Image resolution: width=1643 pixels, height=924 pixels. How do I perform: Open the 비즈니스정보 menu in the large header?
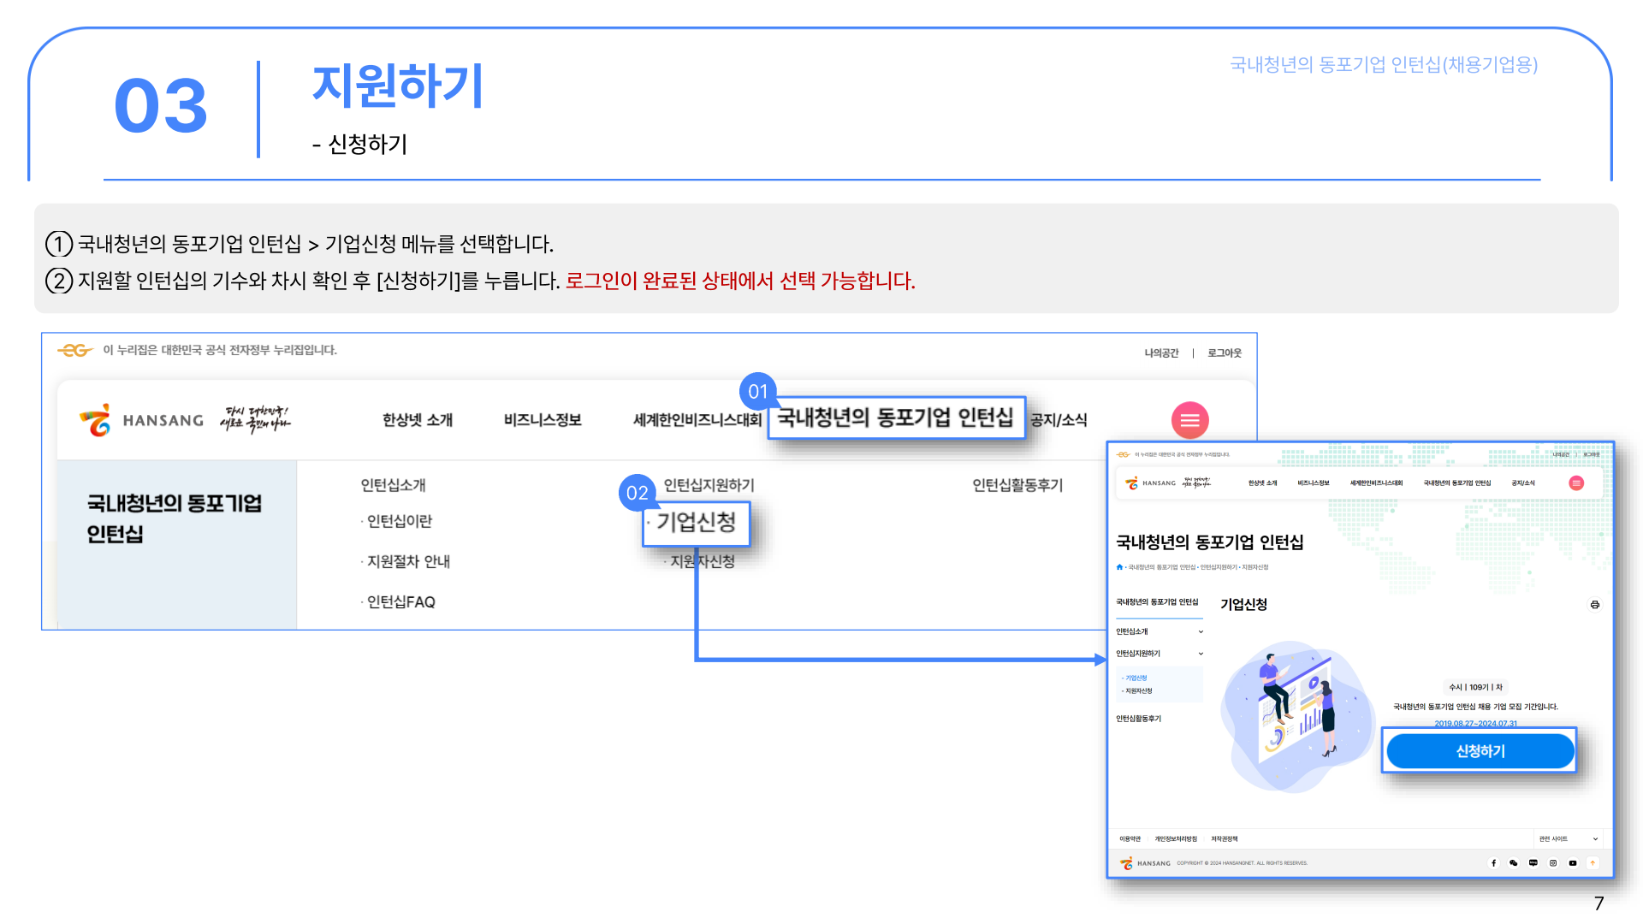click(x=543, y=420)
